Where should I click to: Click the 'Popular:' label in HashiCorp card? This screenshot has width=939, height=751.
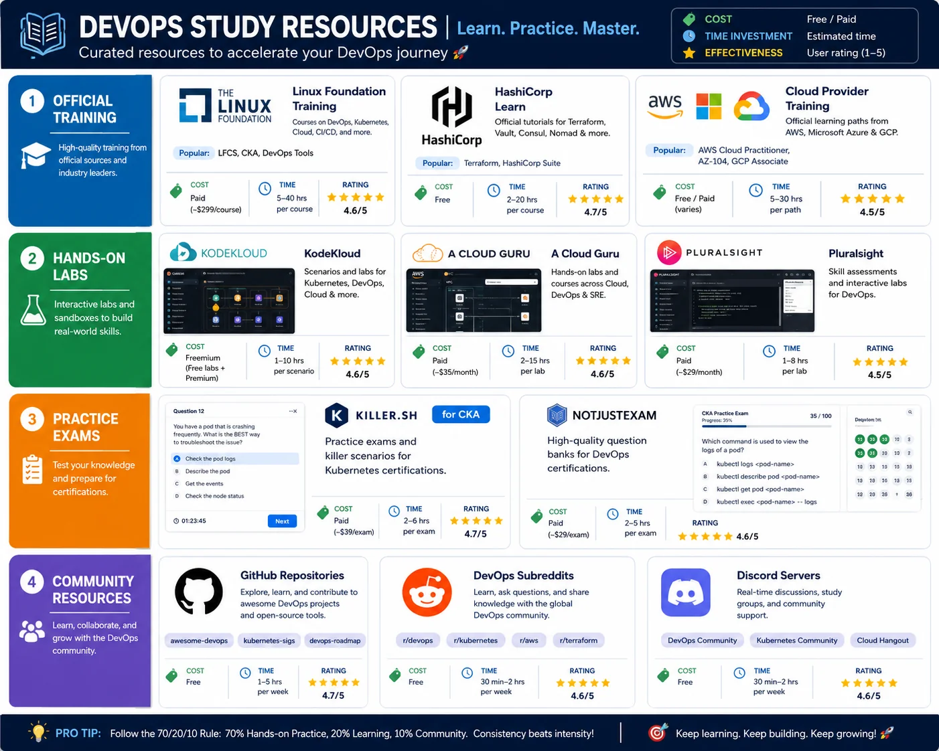coord(437,163)
